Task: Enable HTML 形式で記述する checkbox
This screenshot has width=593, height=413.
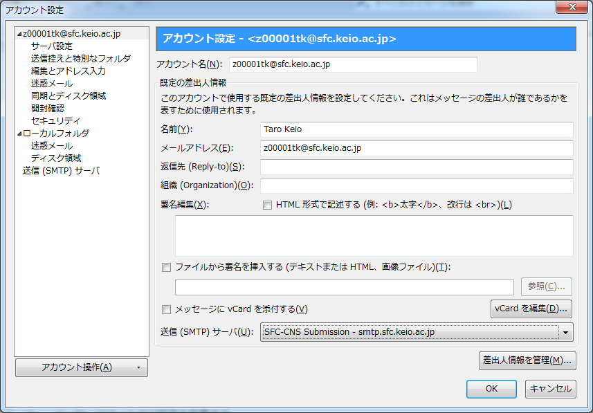Action: tap(267, 205)
